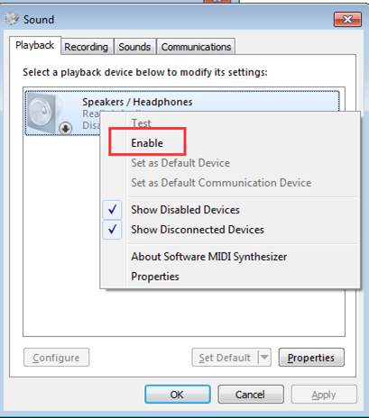This screenshot has height=418, width=369.
Task: Click the Properties button below device list
Action: [311, 358]
